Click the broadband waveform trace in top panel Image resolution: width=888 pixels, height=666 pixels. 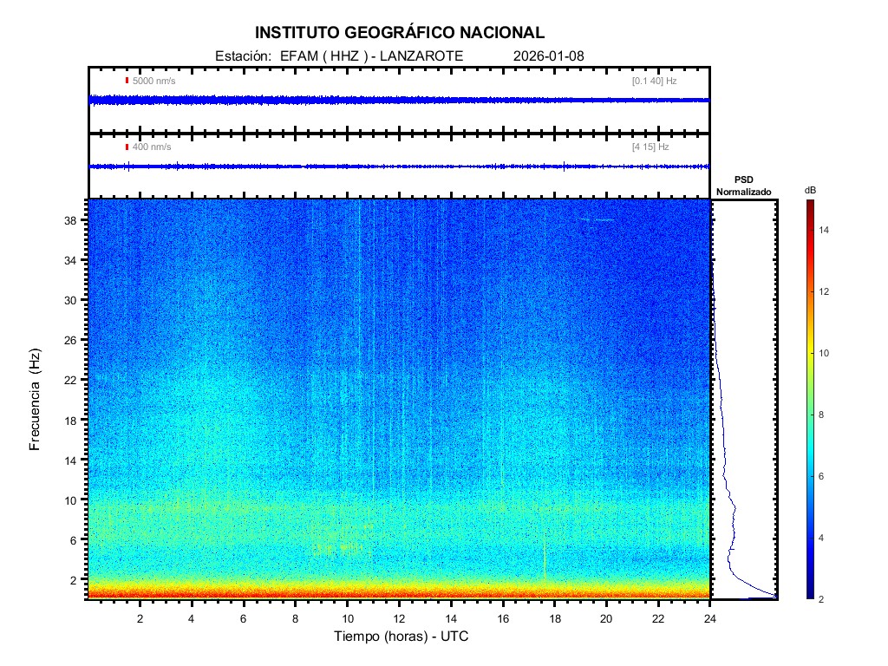point(399,100)
